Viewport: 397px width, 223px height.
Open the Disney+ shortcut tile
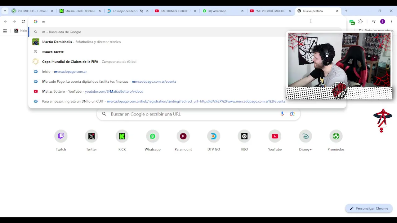click(305, 141)
